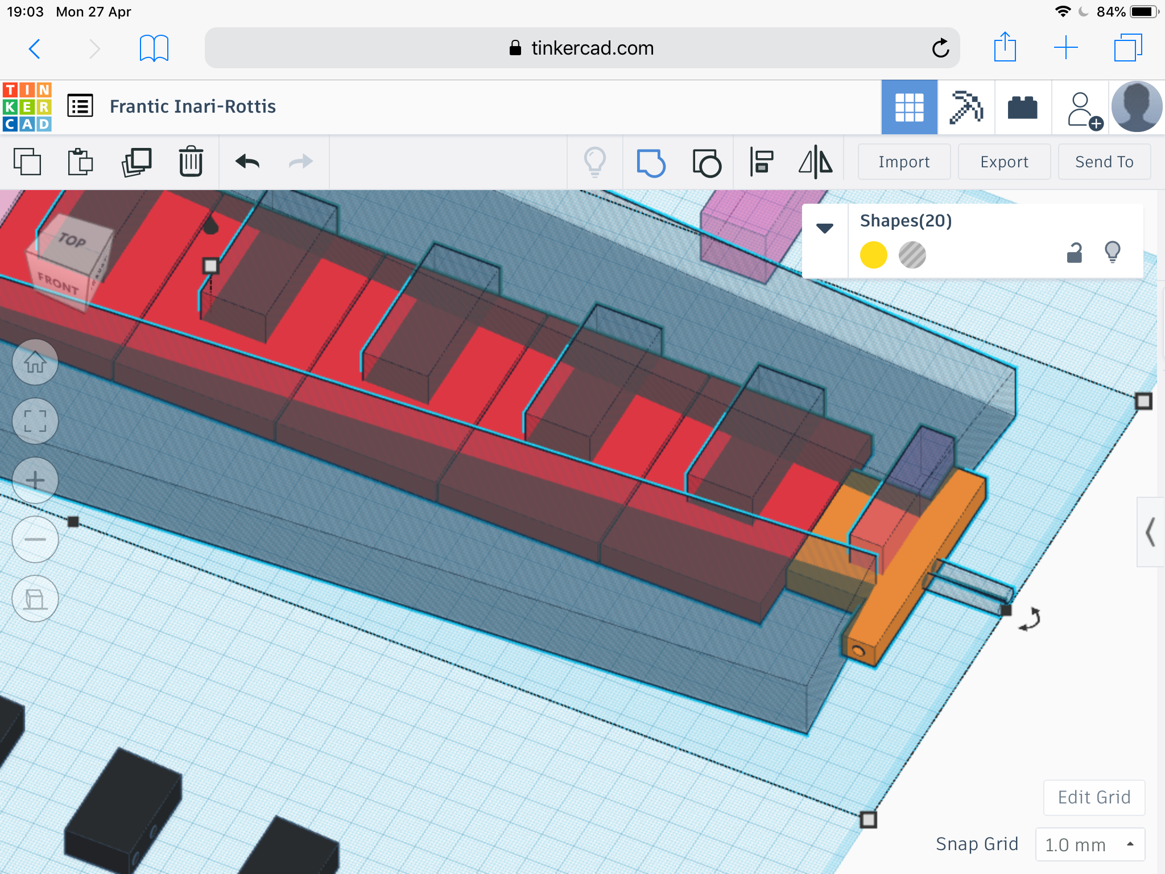Switch to orthographic view cube icon

tap(35, 599)
